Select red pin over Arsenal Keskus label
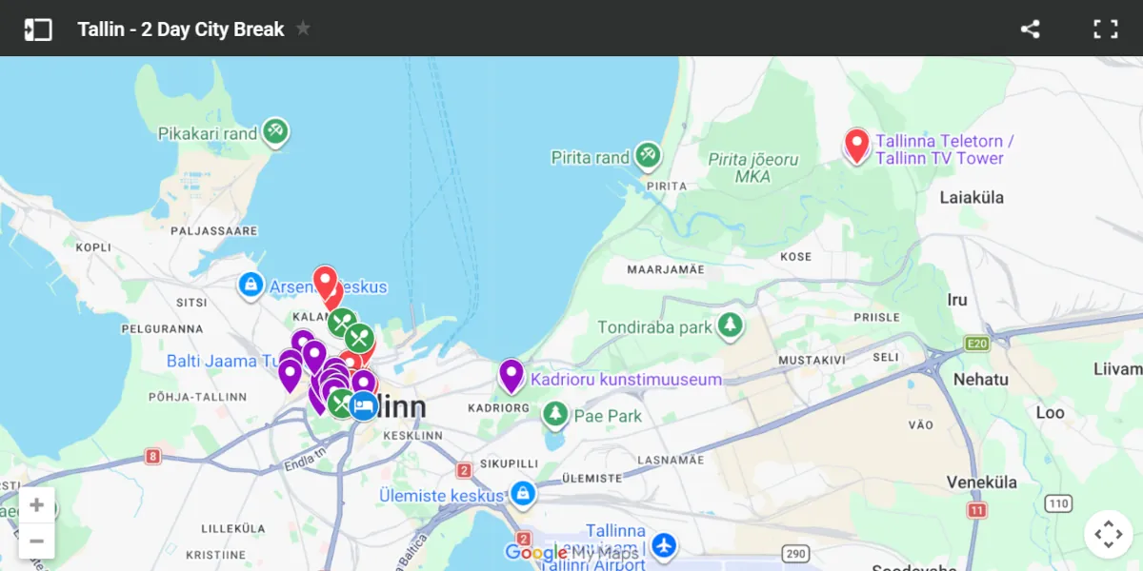 coord(325,282)
